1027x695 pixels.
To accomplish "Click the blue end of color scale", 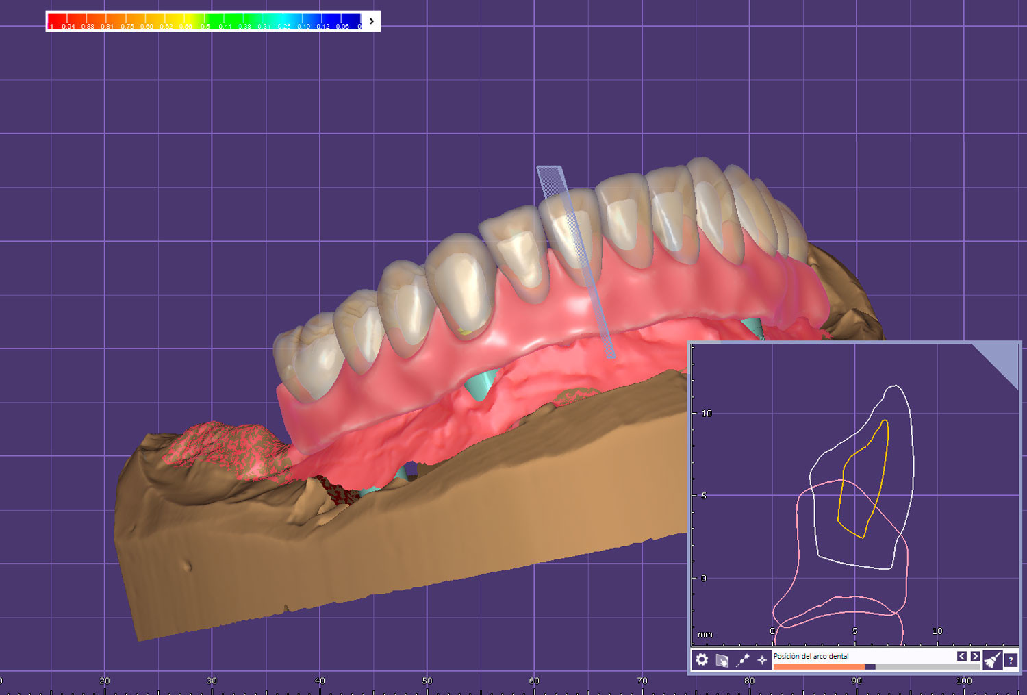I will [351, 20].
